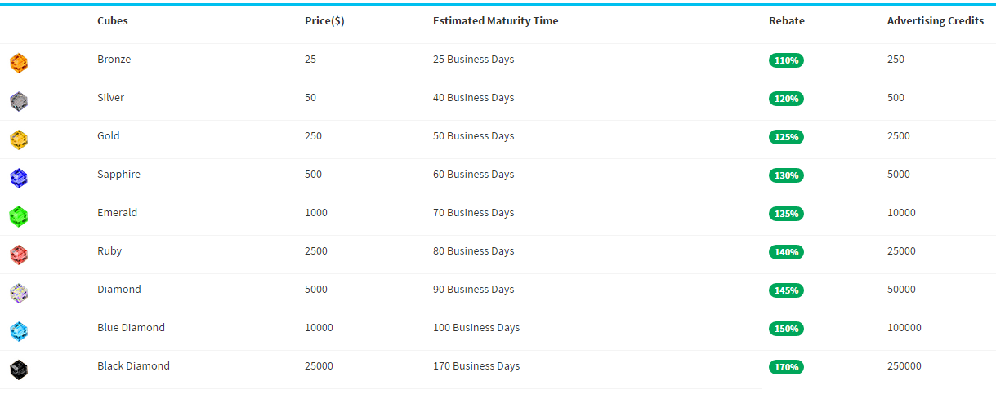Select the Gold cube icon

pos(19,139)
